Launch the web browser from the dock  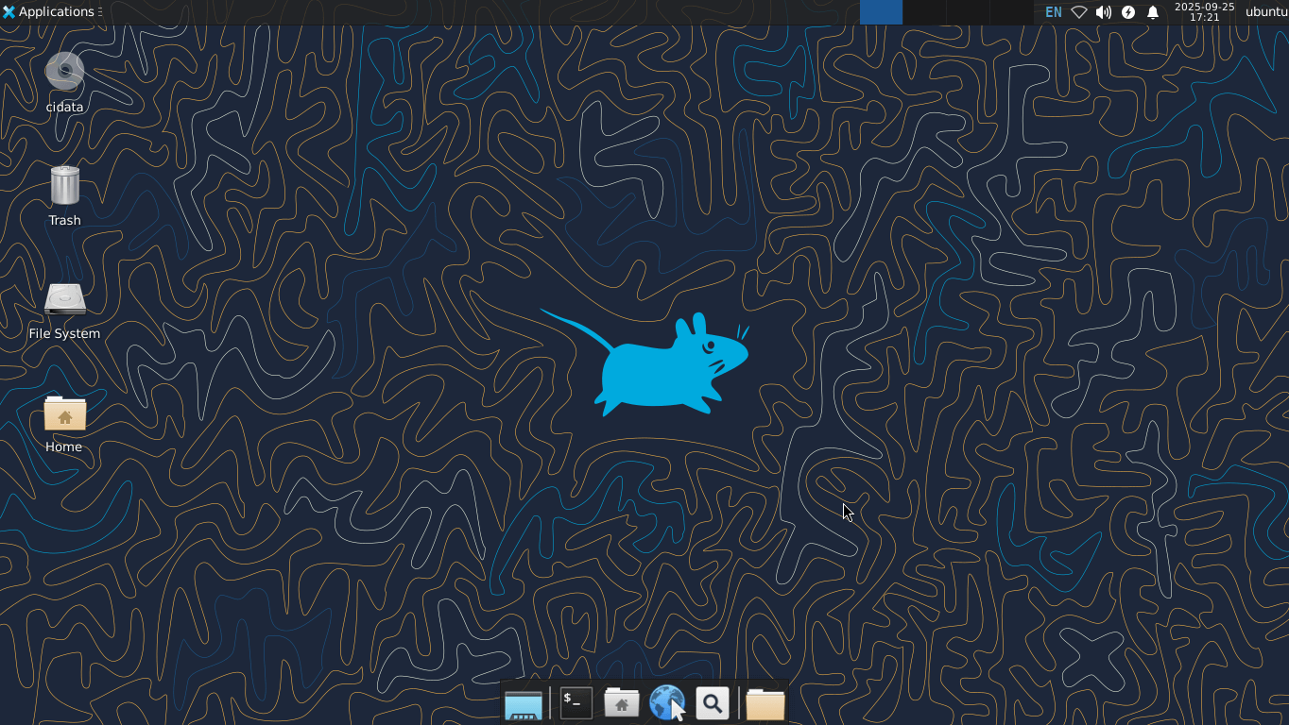click(666, 702)
